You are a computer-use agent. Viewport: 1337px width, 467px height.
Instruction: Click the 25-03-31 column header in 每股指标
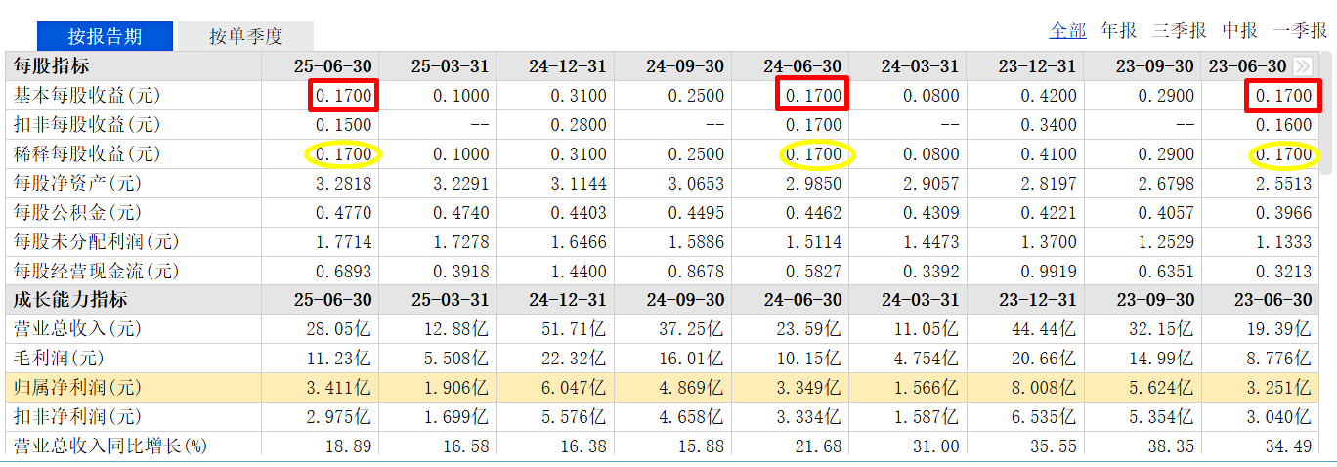click(x=451, y=66)
